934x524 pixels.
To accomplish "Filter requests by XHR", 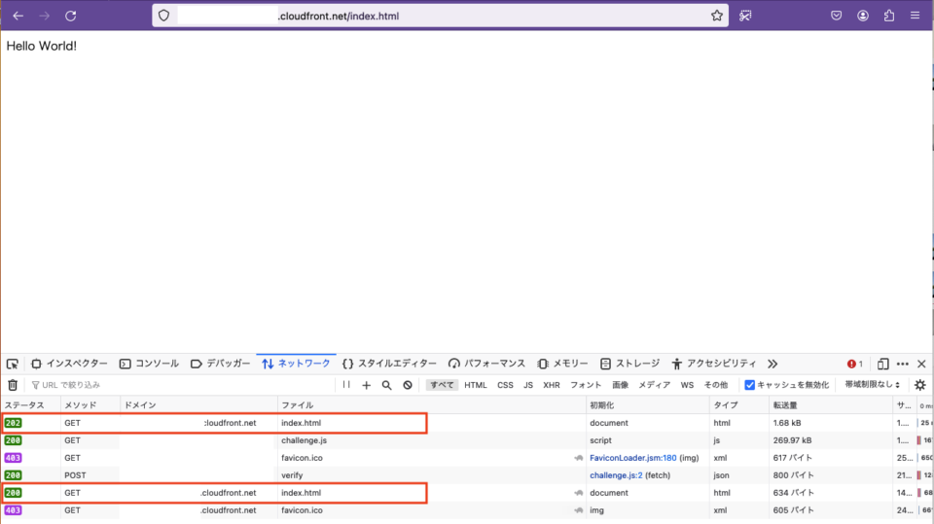I will pos(552,385).
